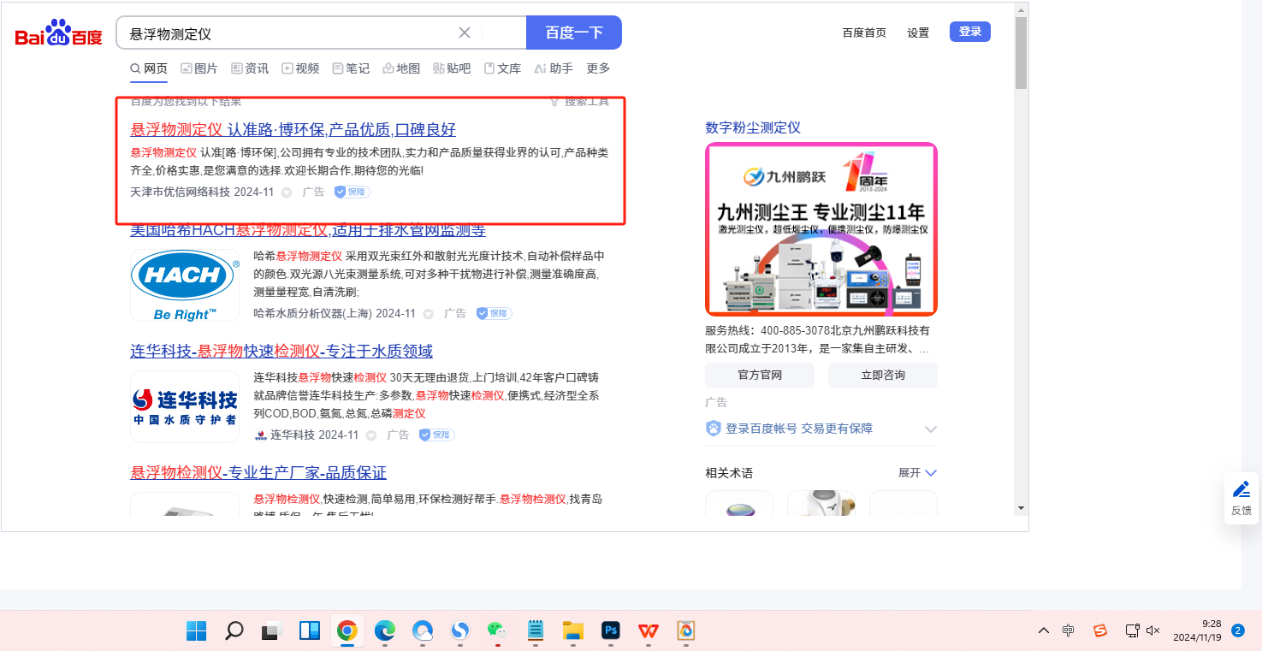Click the page scrollbar up arrow
Image resolution: width=1262 pixels, height=651 pixels.
coord(1021,10)
